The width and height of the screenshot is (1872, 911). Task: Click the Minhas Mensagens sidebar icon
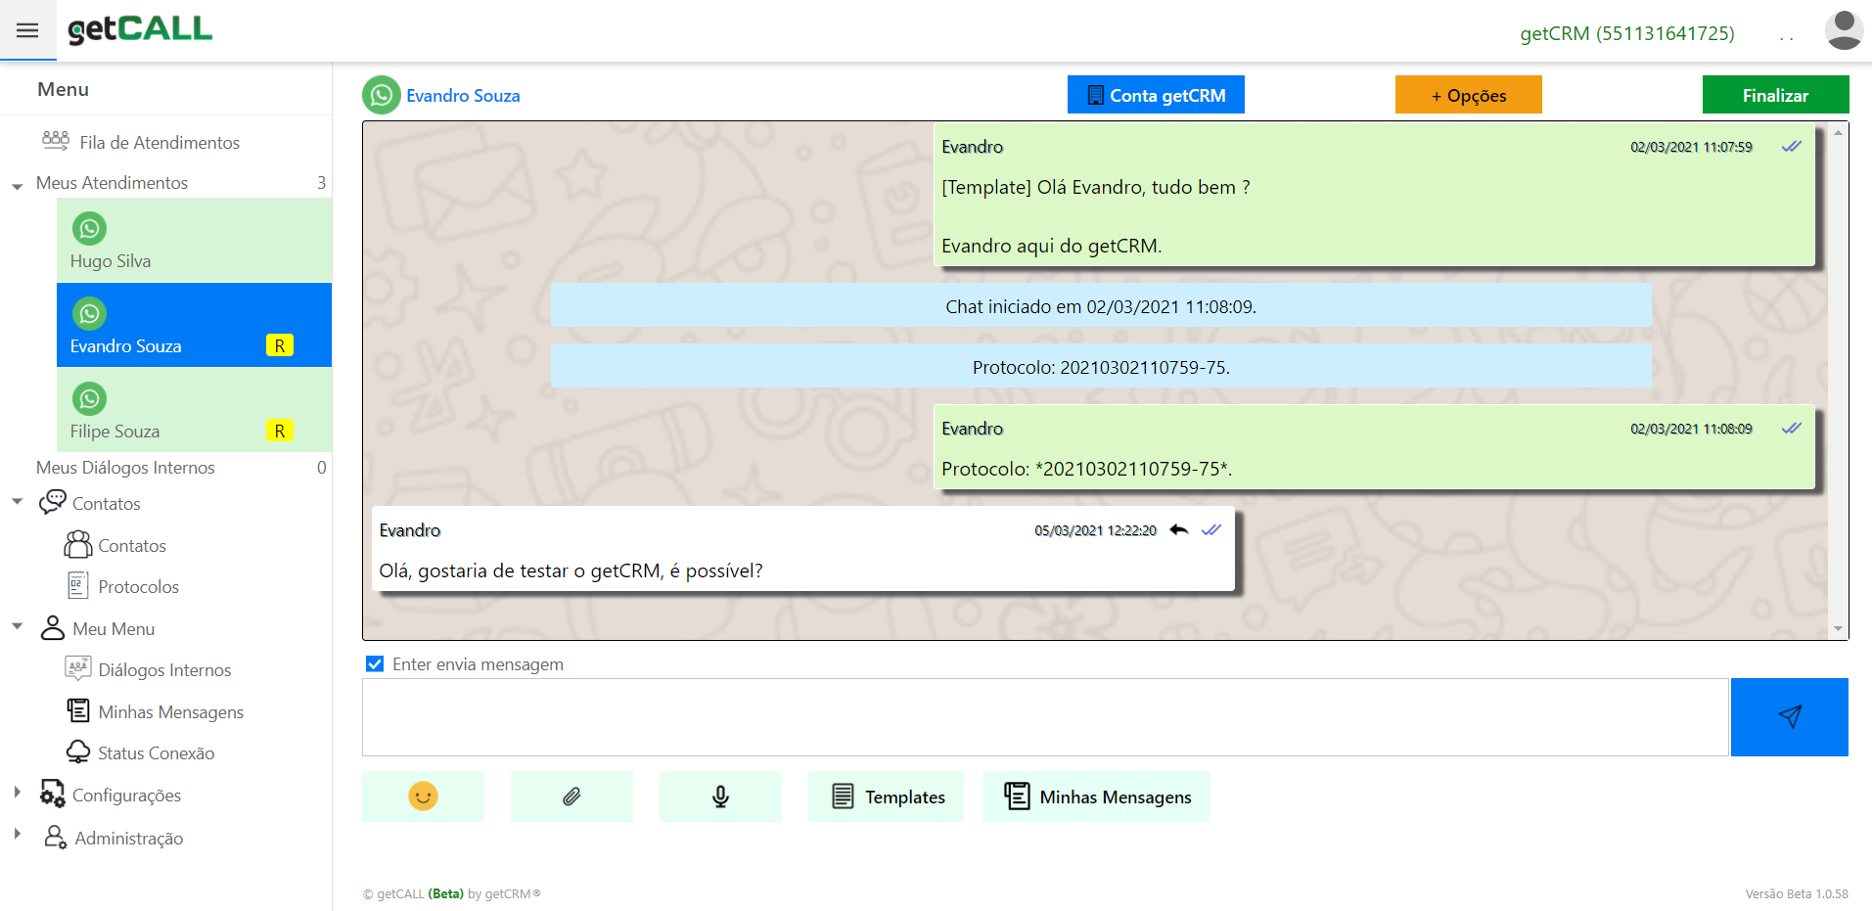coord(78,710)
